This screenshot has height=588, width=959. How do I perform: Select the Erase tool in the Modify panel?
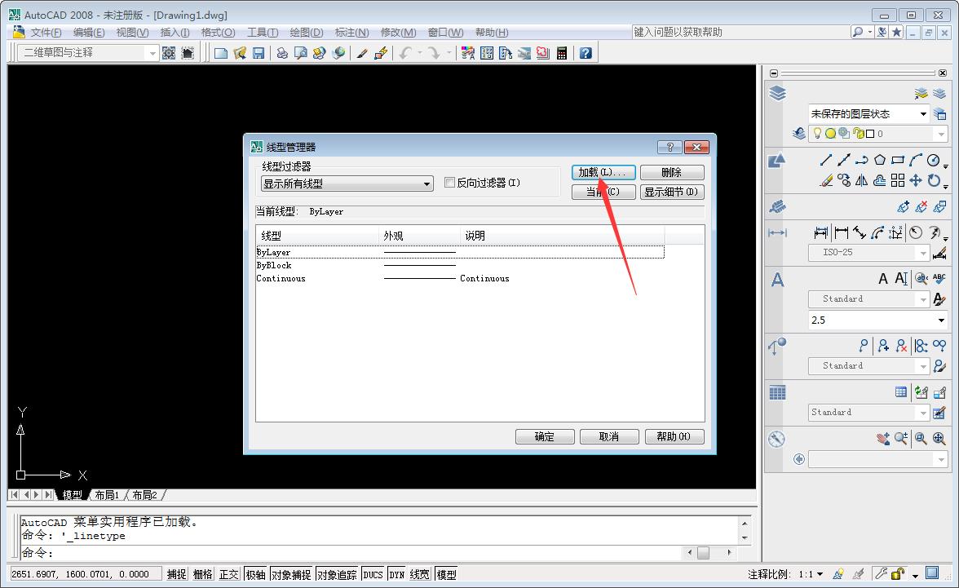point(826,181)
